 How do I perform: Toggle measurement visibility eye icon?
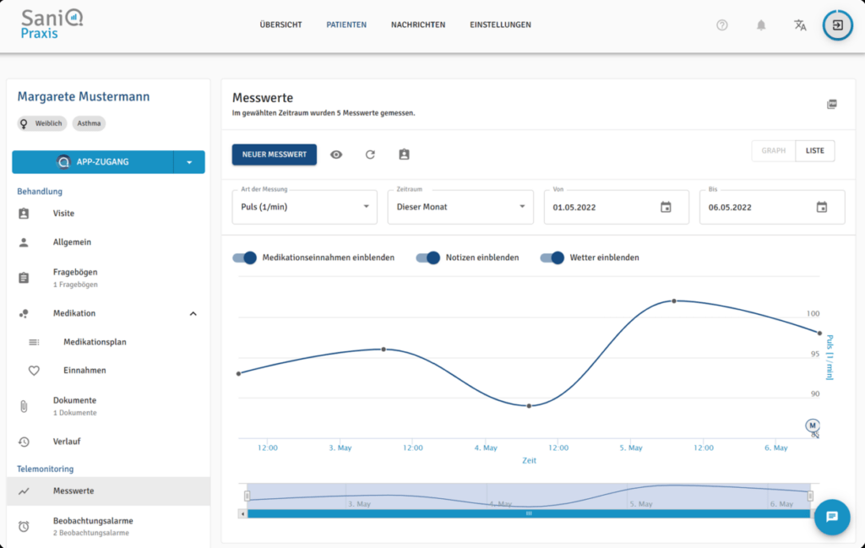tap(336, 155)
